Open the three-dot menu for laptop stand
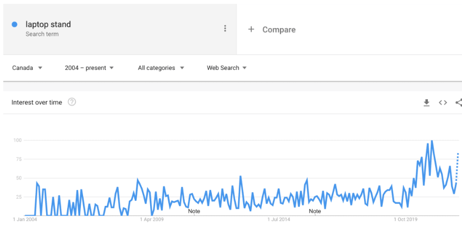This screenshot has height=229, width=462. coord(225,28)
